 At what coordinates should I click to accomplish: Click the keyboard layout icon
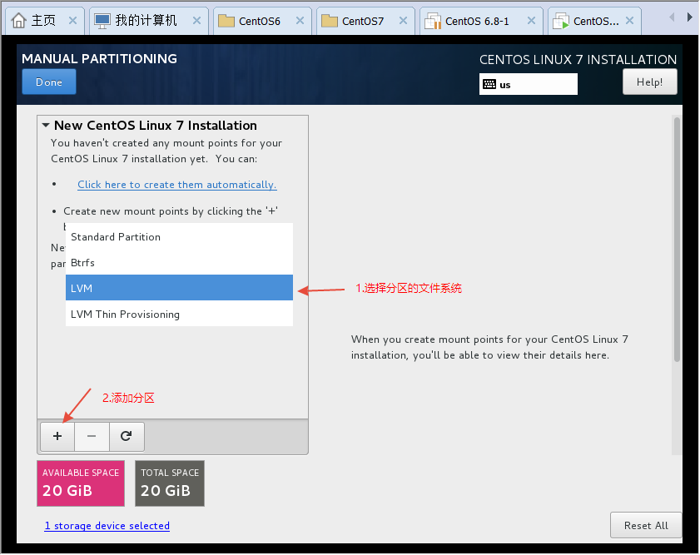coord(489,84)
